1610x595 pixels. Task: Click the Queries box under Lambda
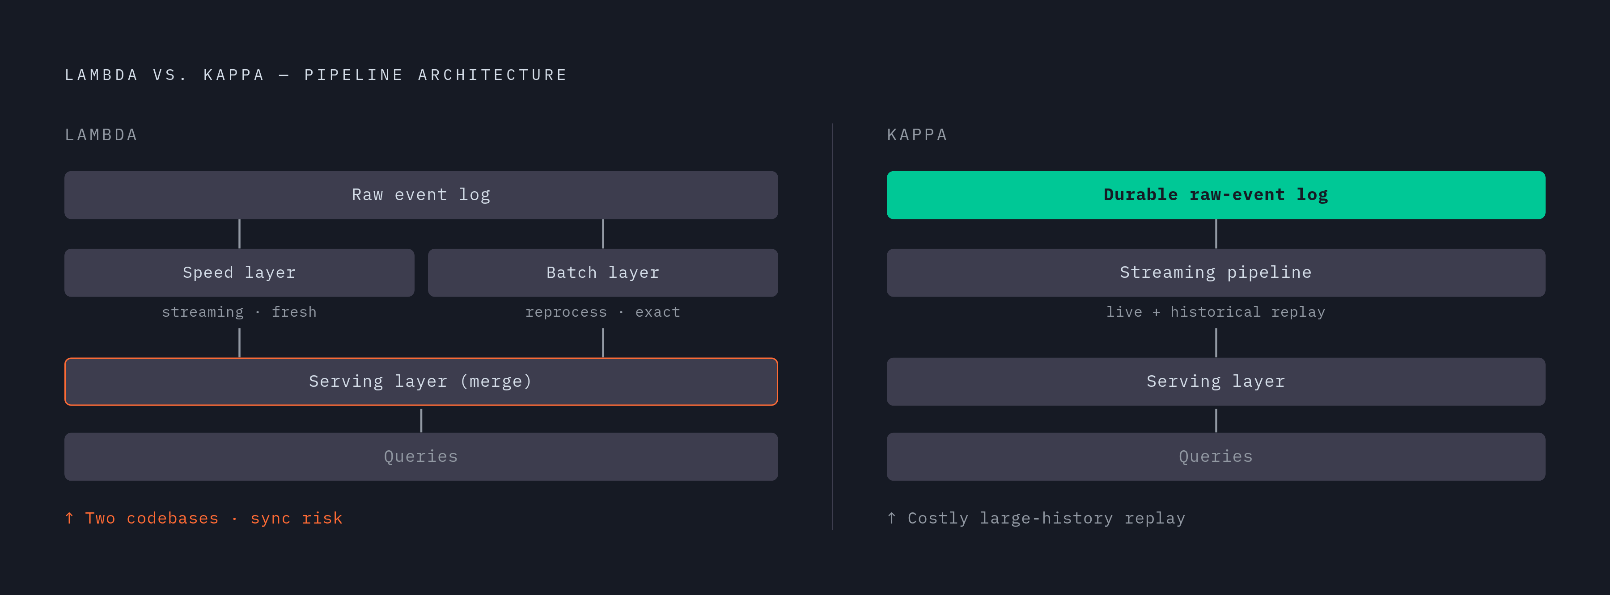421,457
